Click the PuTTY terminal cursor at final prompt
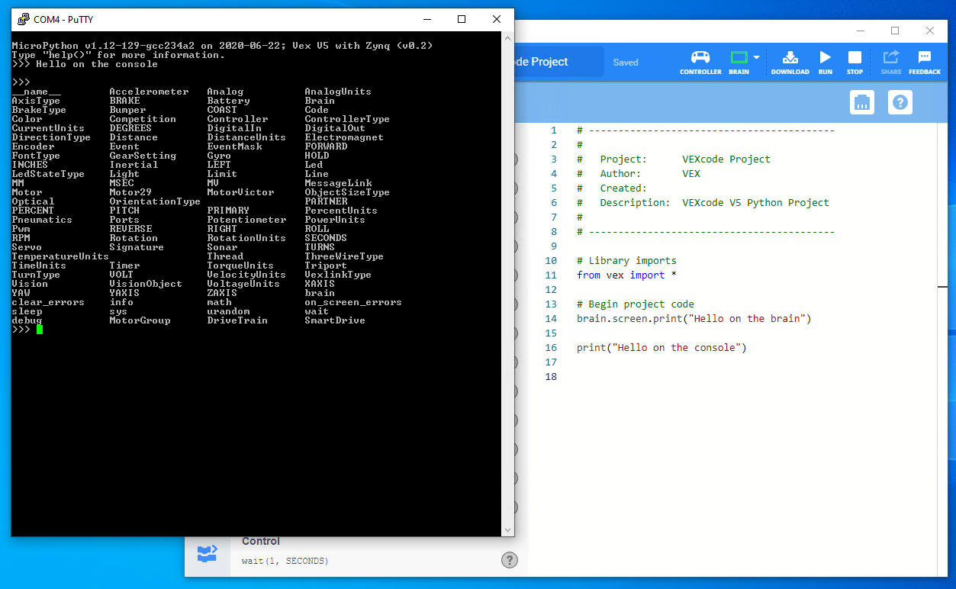This screenshot has width=956, height=589. click(40, 330)
